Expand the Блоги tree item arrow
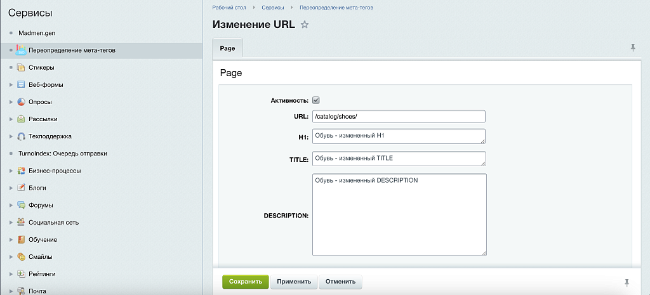Screen dimensions: 650x295 click(11, 188)
